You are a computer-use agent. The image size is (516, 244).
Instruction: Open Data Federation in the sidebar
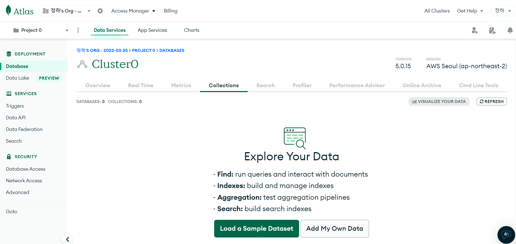coord(24,129)
